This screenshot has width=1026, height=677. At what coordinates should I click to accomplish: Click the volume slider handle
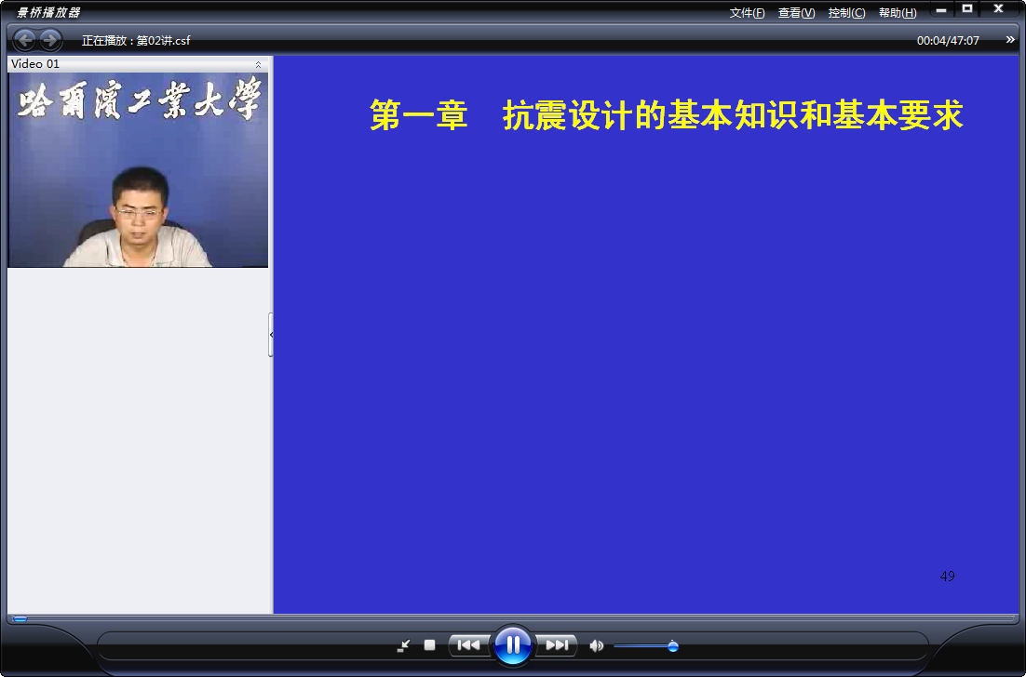672,646
